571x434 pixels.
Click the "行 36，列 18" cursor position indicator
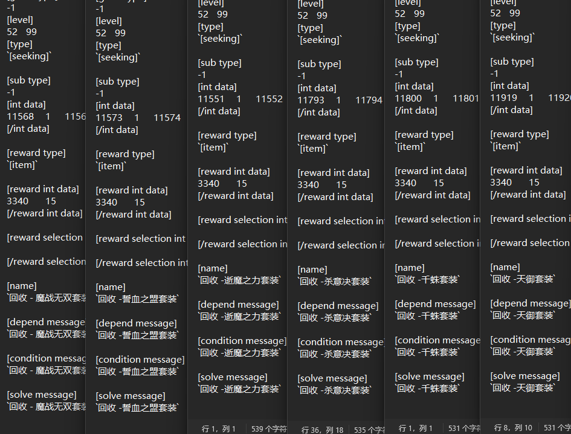(x=322, y=430)
